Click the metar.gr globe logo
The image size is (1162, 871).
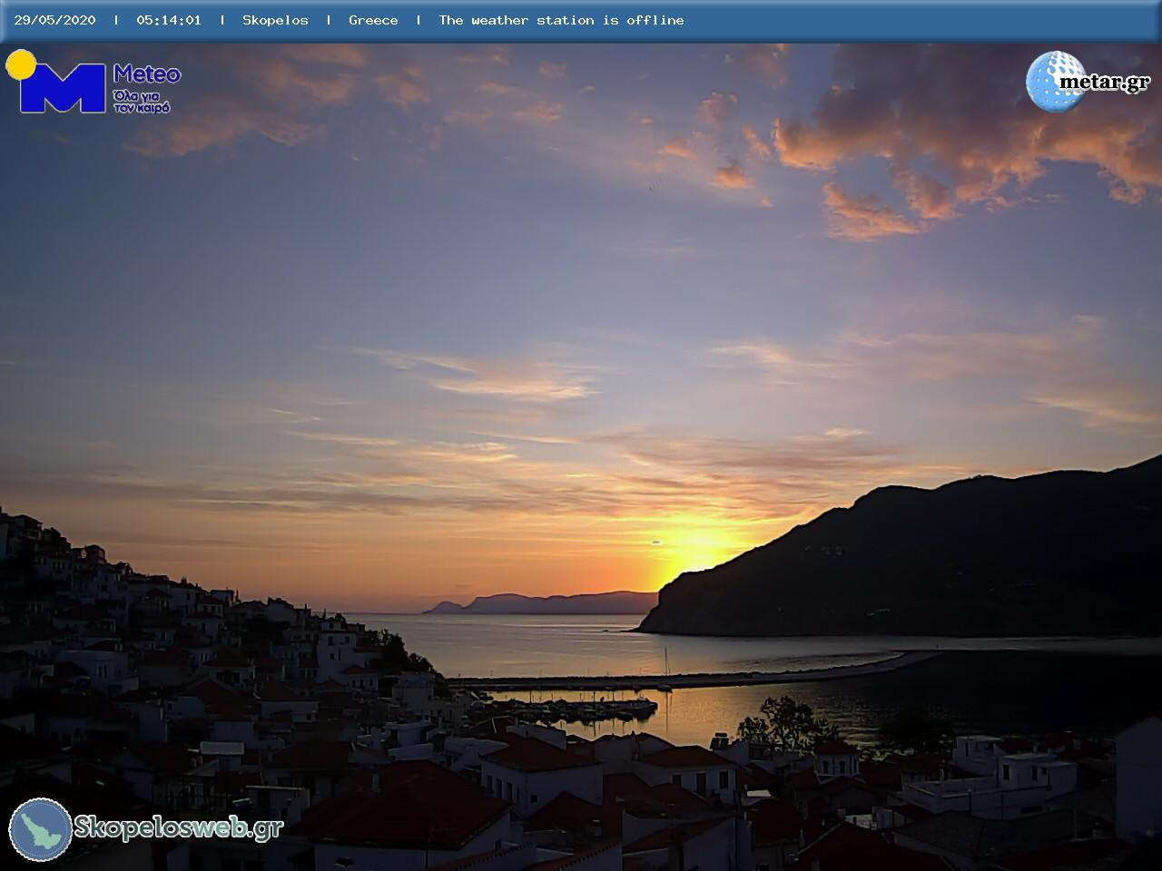click(1055, 82)
